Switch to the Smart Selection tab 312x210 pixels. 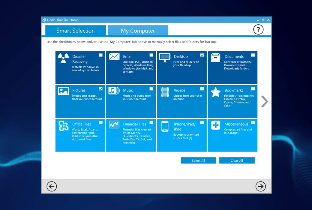76,31
